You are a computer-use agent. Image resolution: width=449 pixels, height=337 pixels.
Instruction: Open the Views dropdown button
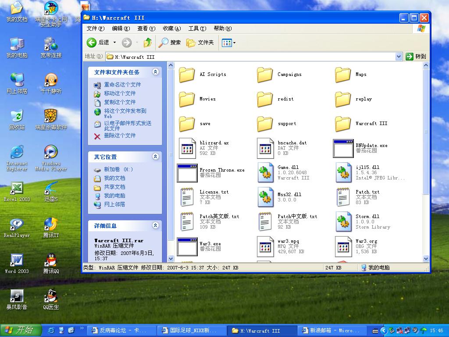coord(228,43)
